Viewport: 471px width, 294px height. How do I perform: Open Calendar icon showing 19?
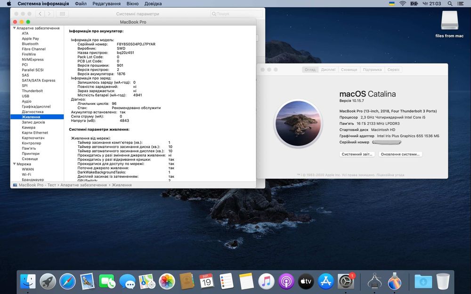coord(206,282)
